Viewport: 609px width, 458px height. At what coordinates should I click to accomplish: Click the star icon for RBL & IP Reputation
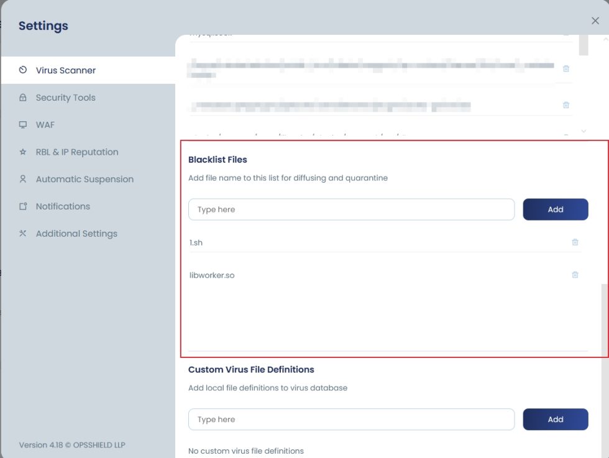pyautogui.click(x=23, y=152)
